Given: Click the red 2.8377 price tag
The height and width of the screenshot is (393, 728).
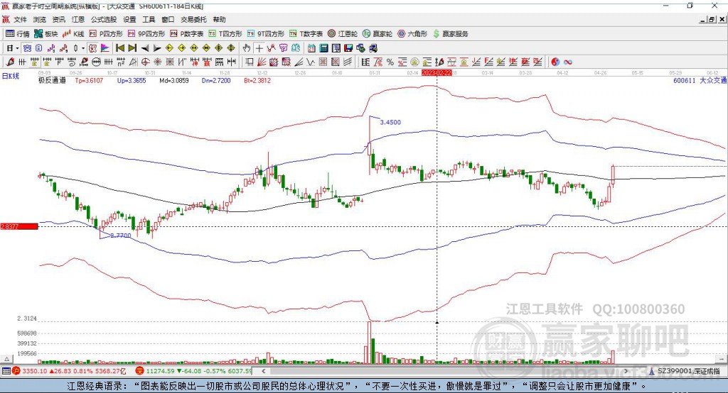Looking at the screenshot, I should [19, 226].
